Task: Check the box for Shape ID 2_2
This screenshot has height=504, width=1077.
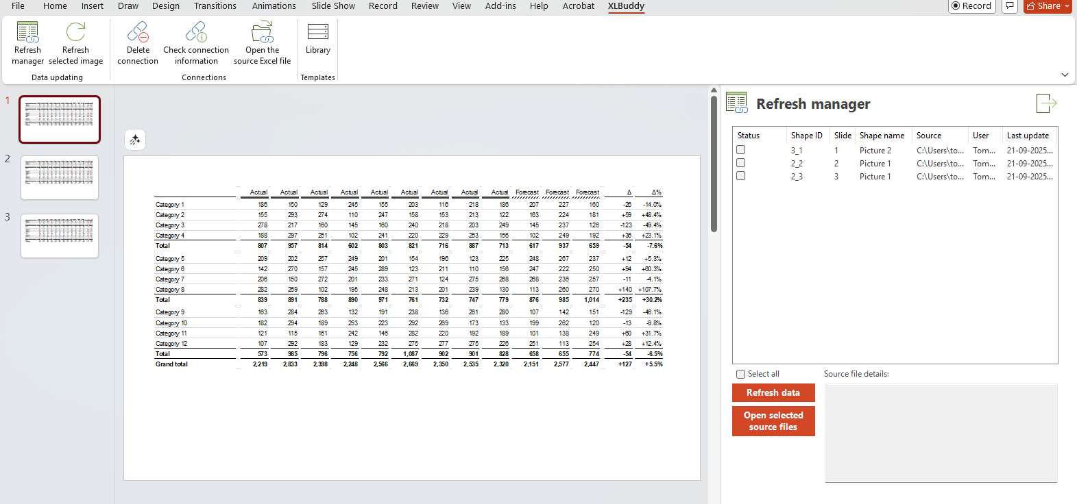Action: (740, 163)
